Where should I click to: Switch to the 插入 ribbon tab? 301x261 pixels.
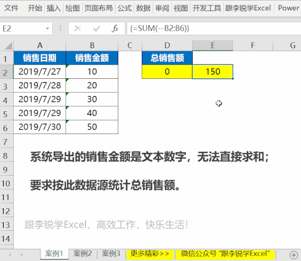click(54, 8)
